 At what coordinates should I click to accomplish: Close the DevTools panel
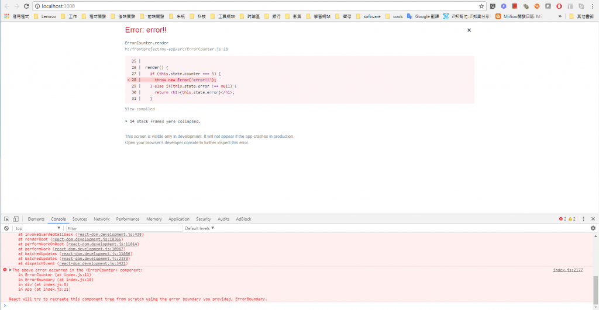593,219
